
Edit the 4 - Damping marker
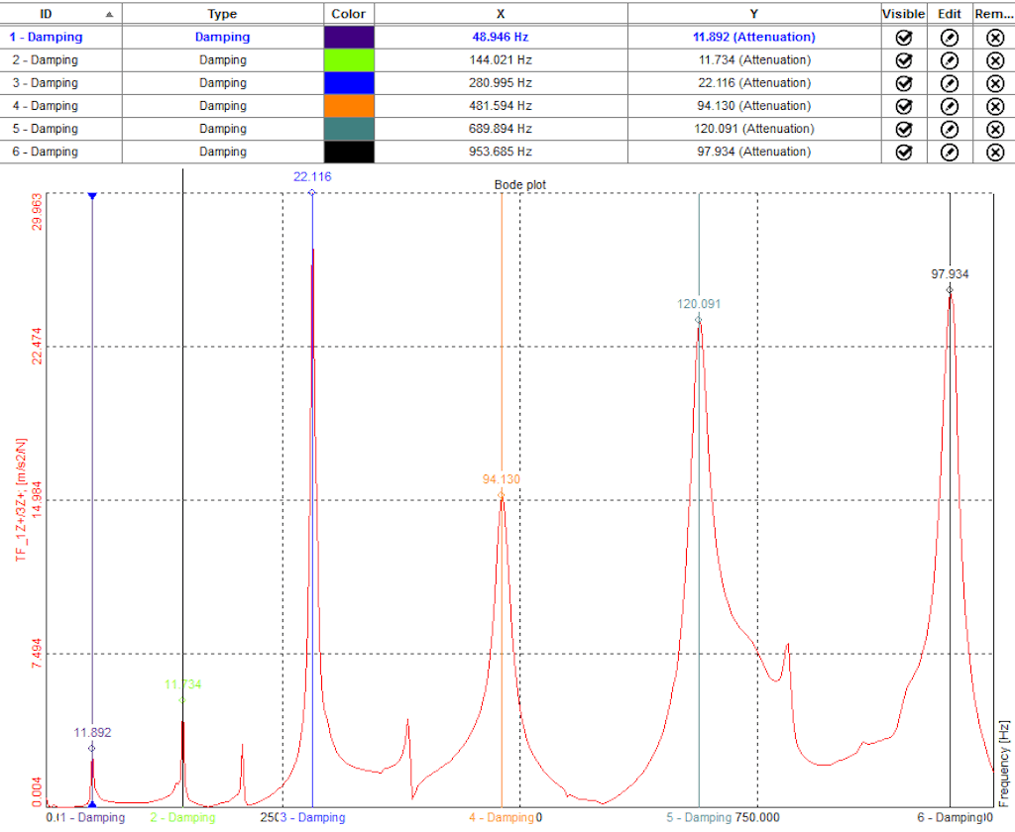coord(949,106)
